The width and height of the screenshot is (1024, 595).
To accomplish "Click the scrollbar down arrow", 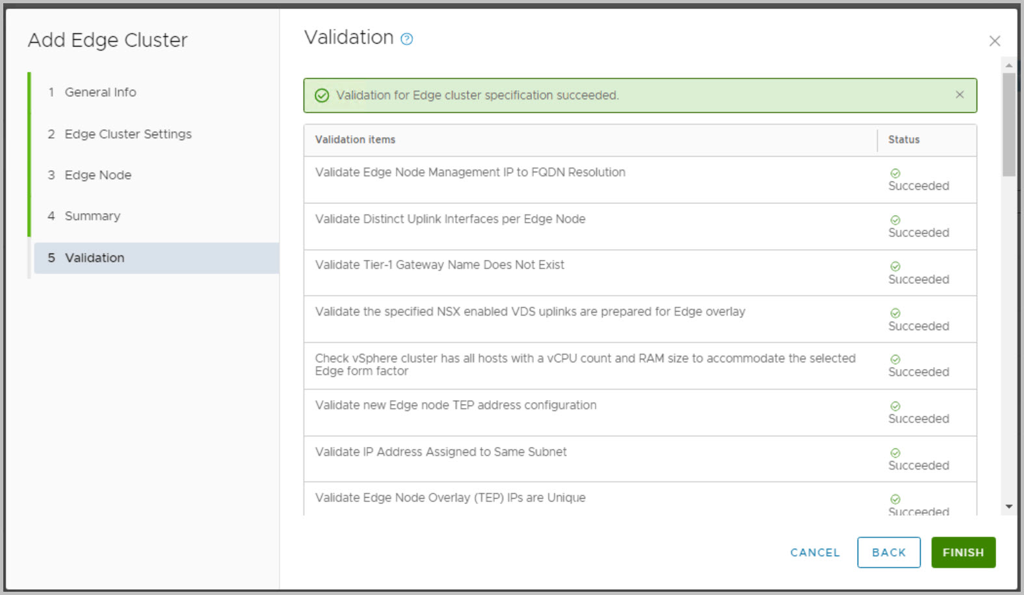I will (x=1008, y=507).
